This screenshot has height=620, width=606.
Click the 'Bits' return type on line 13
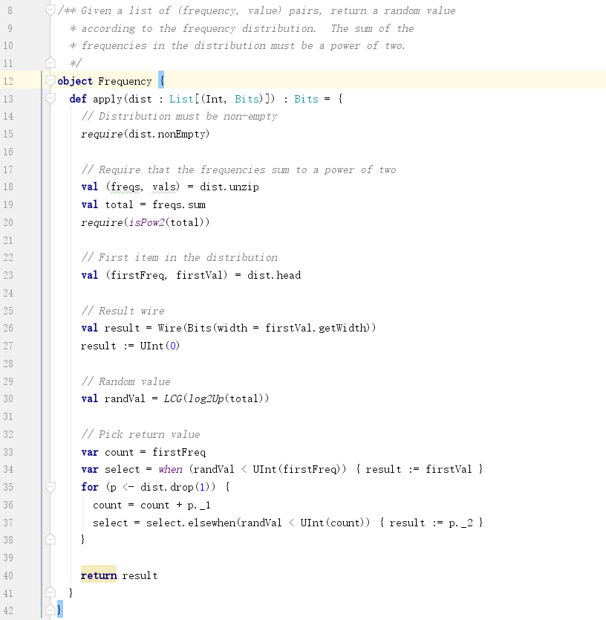click(306, 99)
